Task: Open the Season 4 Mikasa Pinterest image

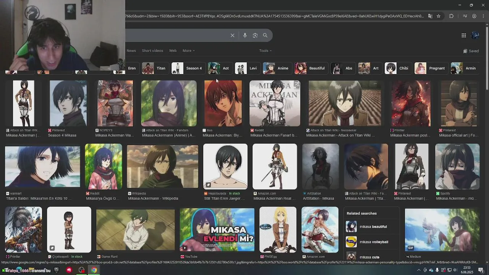Action: tap(68, 103)
